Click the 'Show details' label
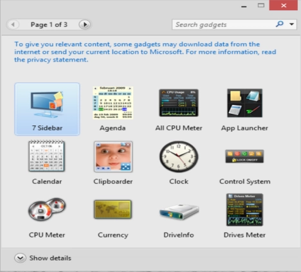This screenshot has height=272, width=301. tap(50, 258)
